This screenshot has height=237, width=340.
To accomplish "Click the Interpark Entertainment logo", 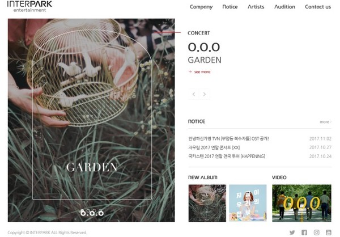I will click(29, 6).
